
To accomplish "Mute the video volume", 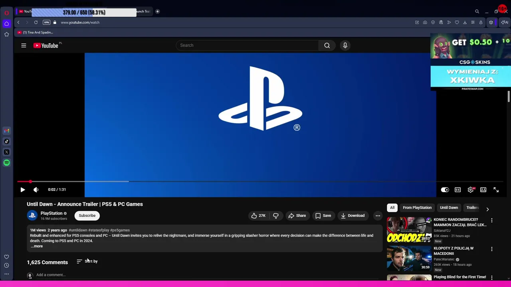I will [36, 190].
